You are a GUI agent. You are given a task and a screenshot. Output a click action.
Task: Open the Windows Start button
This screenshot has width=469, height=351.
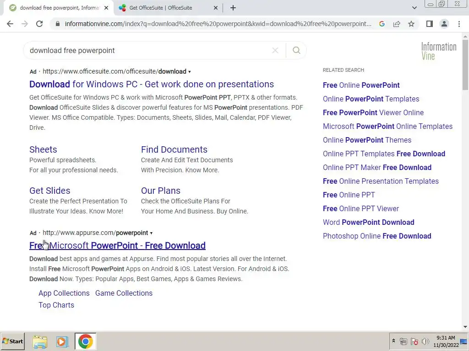click(12, 341)
